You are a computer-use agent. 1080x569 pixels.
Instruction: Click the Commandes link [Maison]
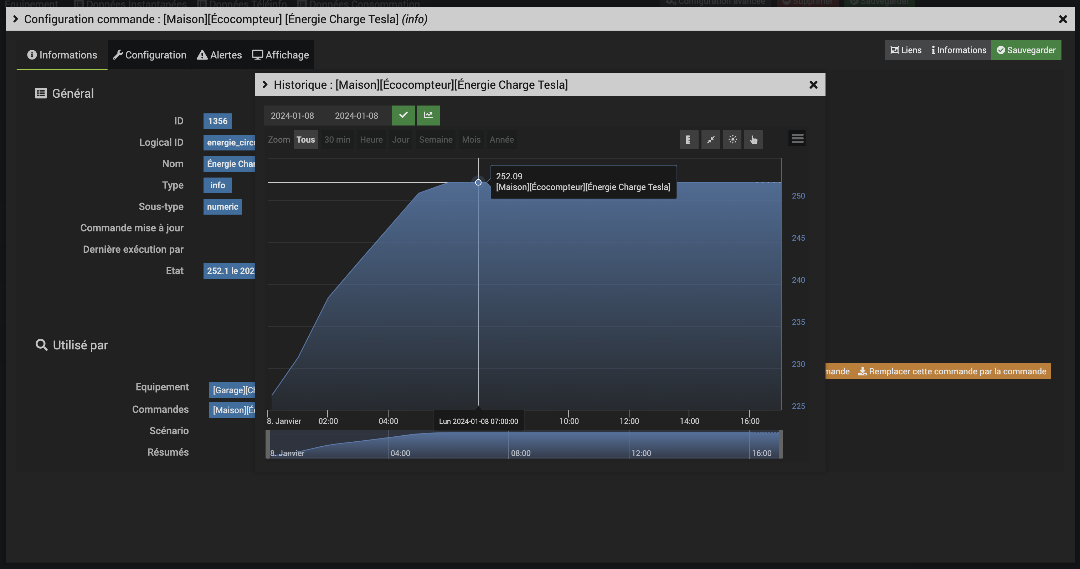(x=232, y=410)
